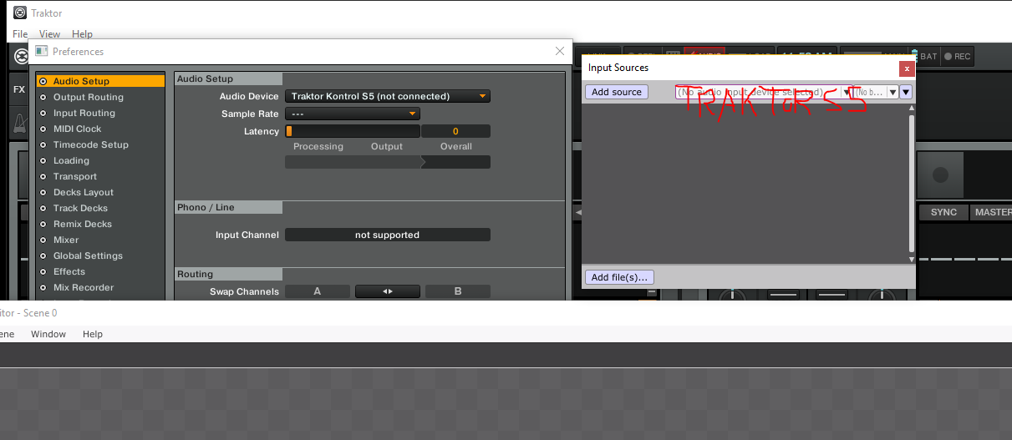
Task: Click the deck cover art thumbnail
Action: point(940,175)
